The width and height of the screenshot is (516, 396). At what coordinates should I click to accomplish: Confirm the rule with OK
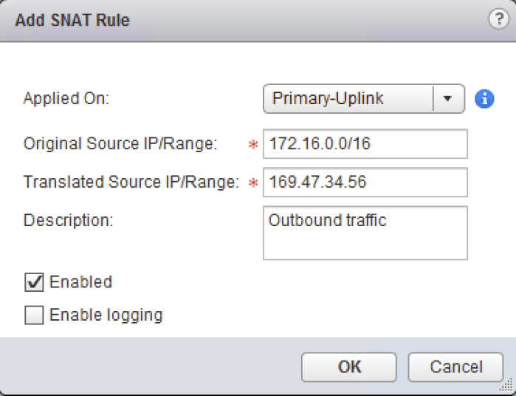[348, 367]
